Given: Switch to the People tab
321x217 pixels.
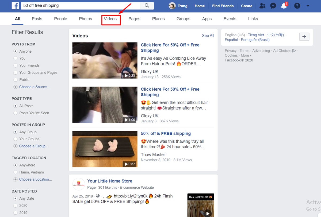Looking at the screenshot, I should tap(61, 19).
